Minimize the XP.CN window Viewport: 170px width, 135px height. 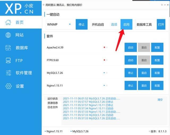[165, 5]
